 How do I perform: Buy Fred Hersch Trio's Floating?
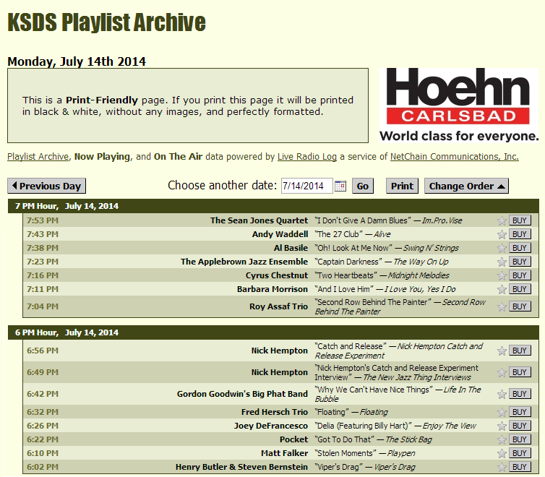pos(520,412)
